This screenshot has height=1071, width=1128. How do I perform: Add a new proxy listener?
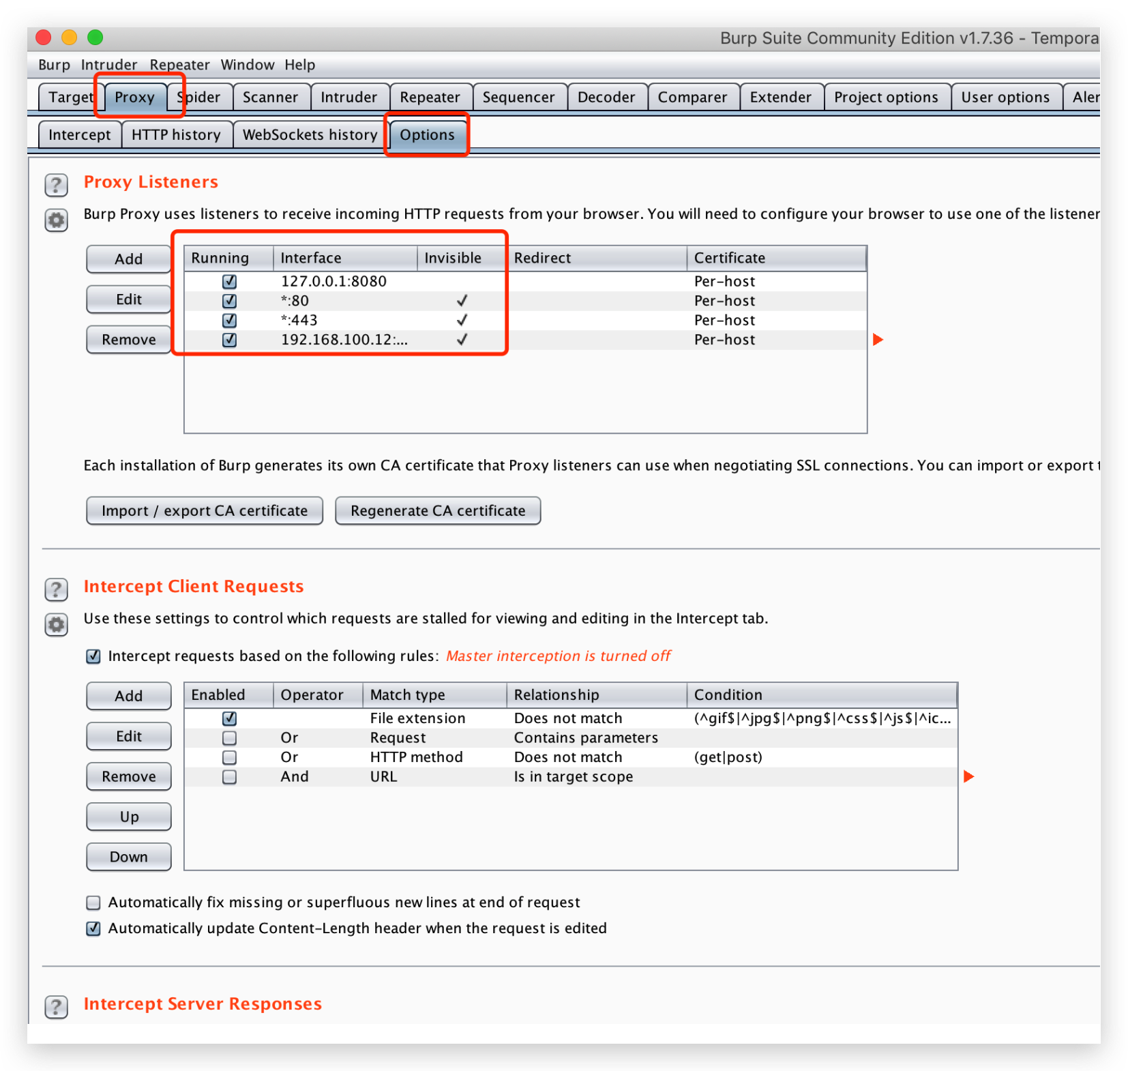pyautogui.click(x=129, y=259)
